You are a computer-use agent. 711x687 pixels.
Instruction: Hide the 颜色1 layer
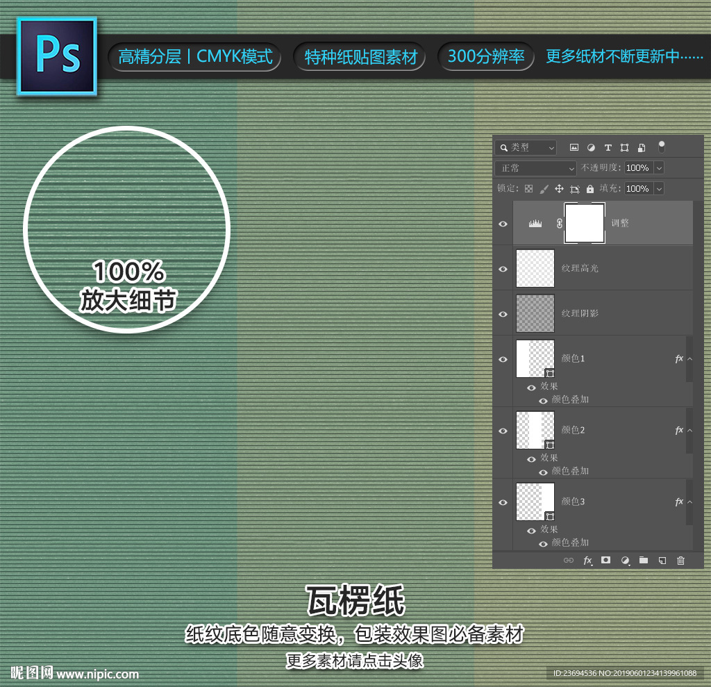[503, 359]
